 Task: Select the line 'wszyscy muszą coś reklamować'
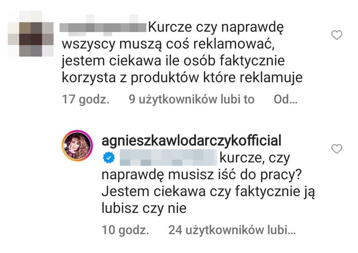168,44
